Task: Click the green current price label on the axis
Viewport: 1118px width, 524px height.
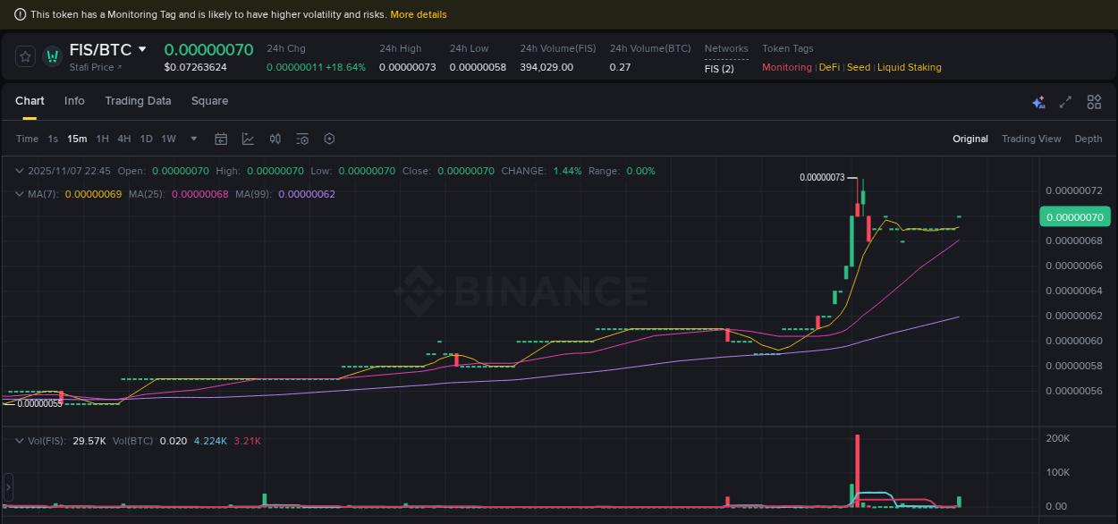Action: [1075, 216]
